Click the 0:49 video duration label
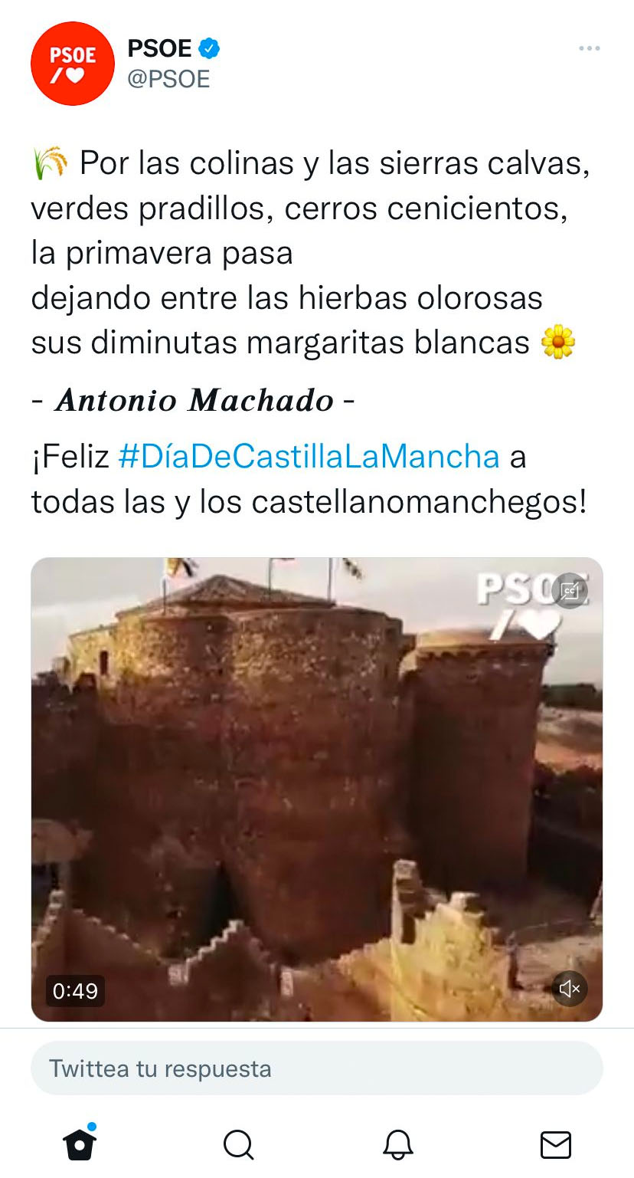 (x=75, y=991)
